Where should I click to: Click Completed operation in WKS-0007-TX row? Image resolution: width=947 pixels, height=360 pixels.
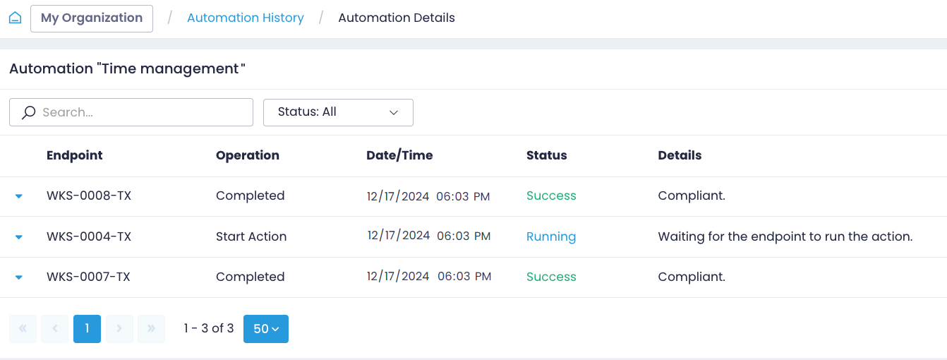click(251, 277)
